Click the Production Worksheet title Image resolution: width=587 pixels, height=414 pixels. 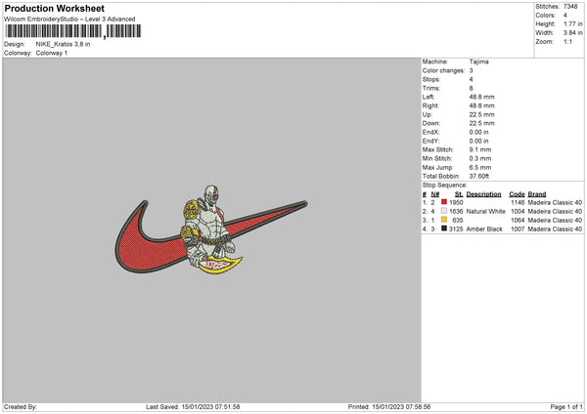(55, 8)
